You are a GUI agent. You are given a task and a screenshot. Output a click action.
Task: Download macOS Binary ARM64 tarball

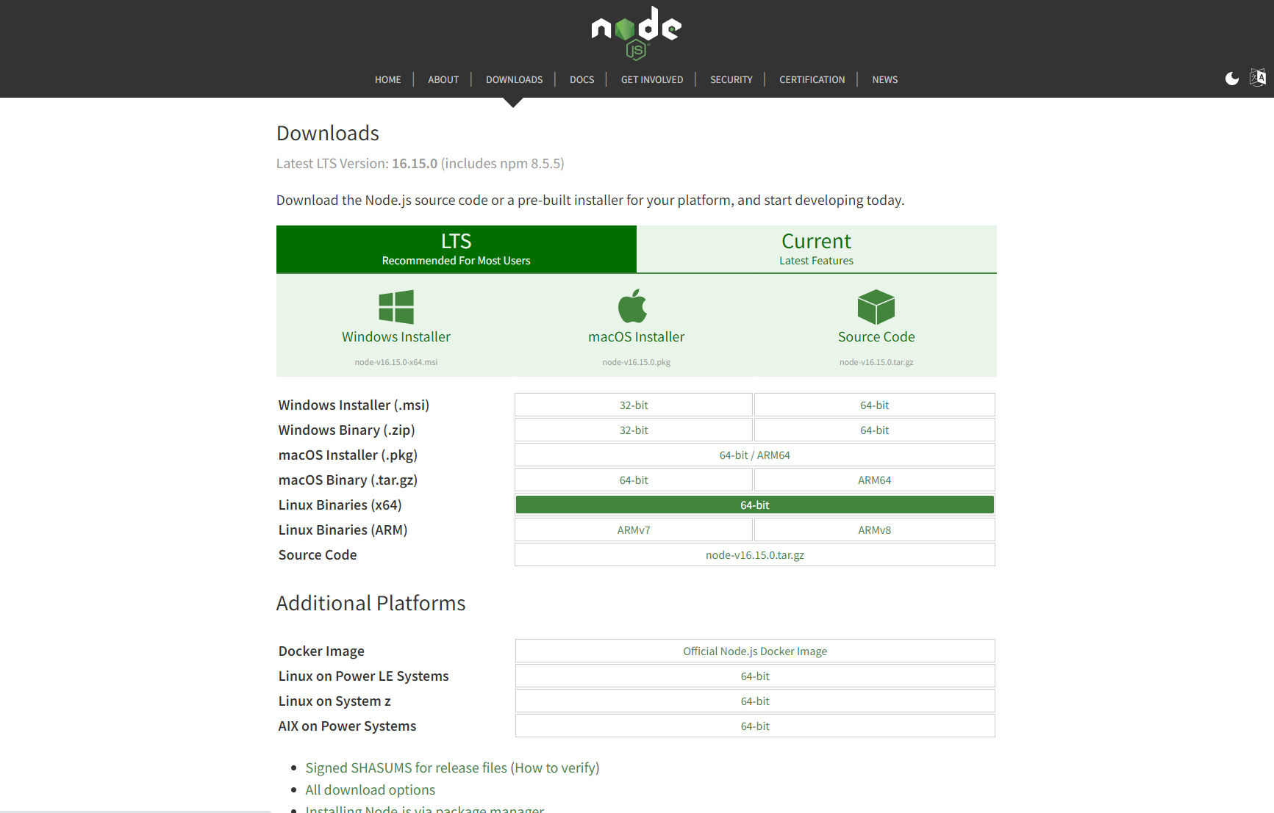[874, 480]
